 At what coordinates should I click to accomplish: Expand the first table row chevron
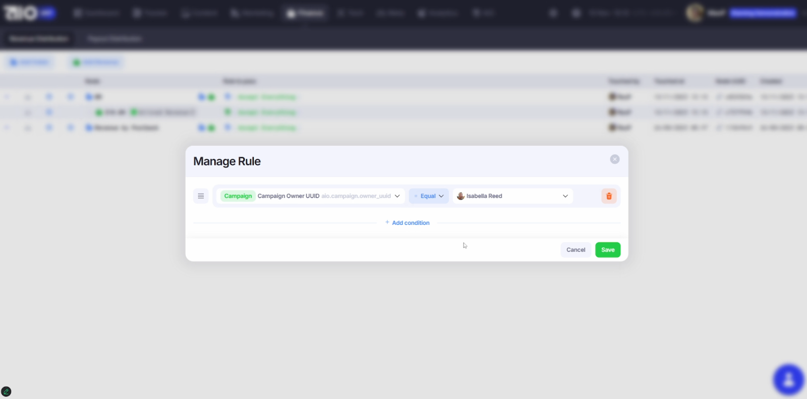pos(7,97)
